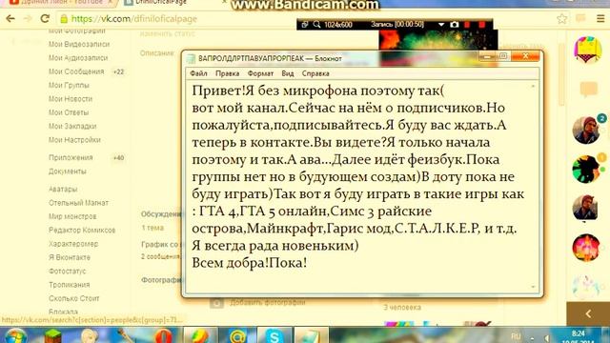The height and width of the screenshot is (343, 610).
Task: Click the 3 человека members text
Action: pos(402,307)
